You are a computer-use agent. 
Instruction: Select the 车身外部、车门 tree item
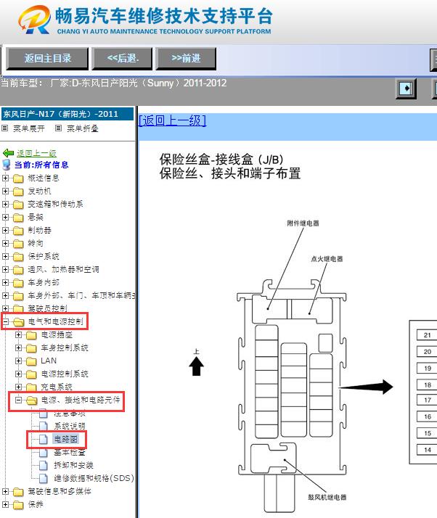pyautogui.click(x=81, y=295)
